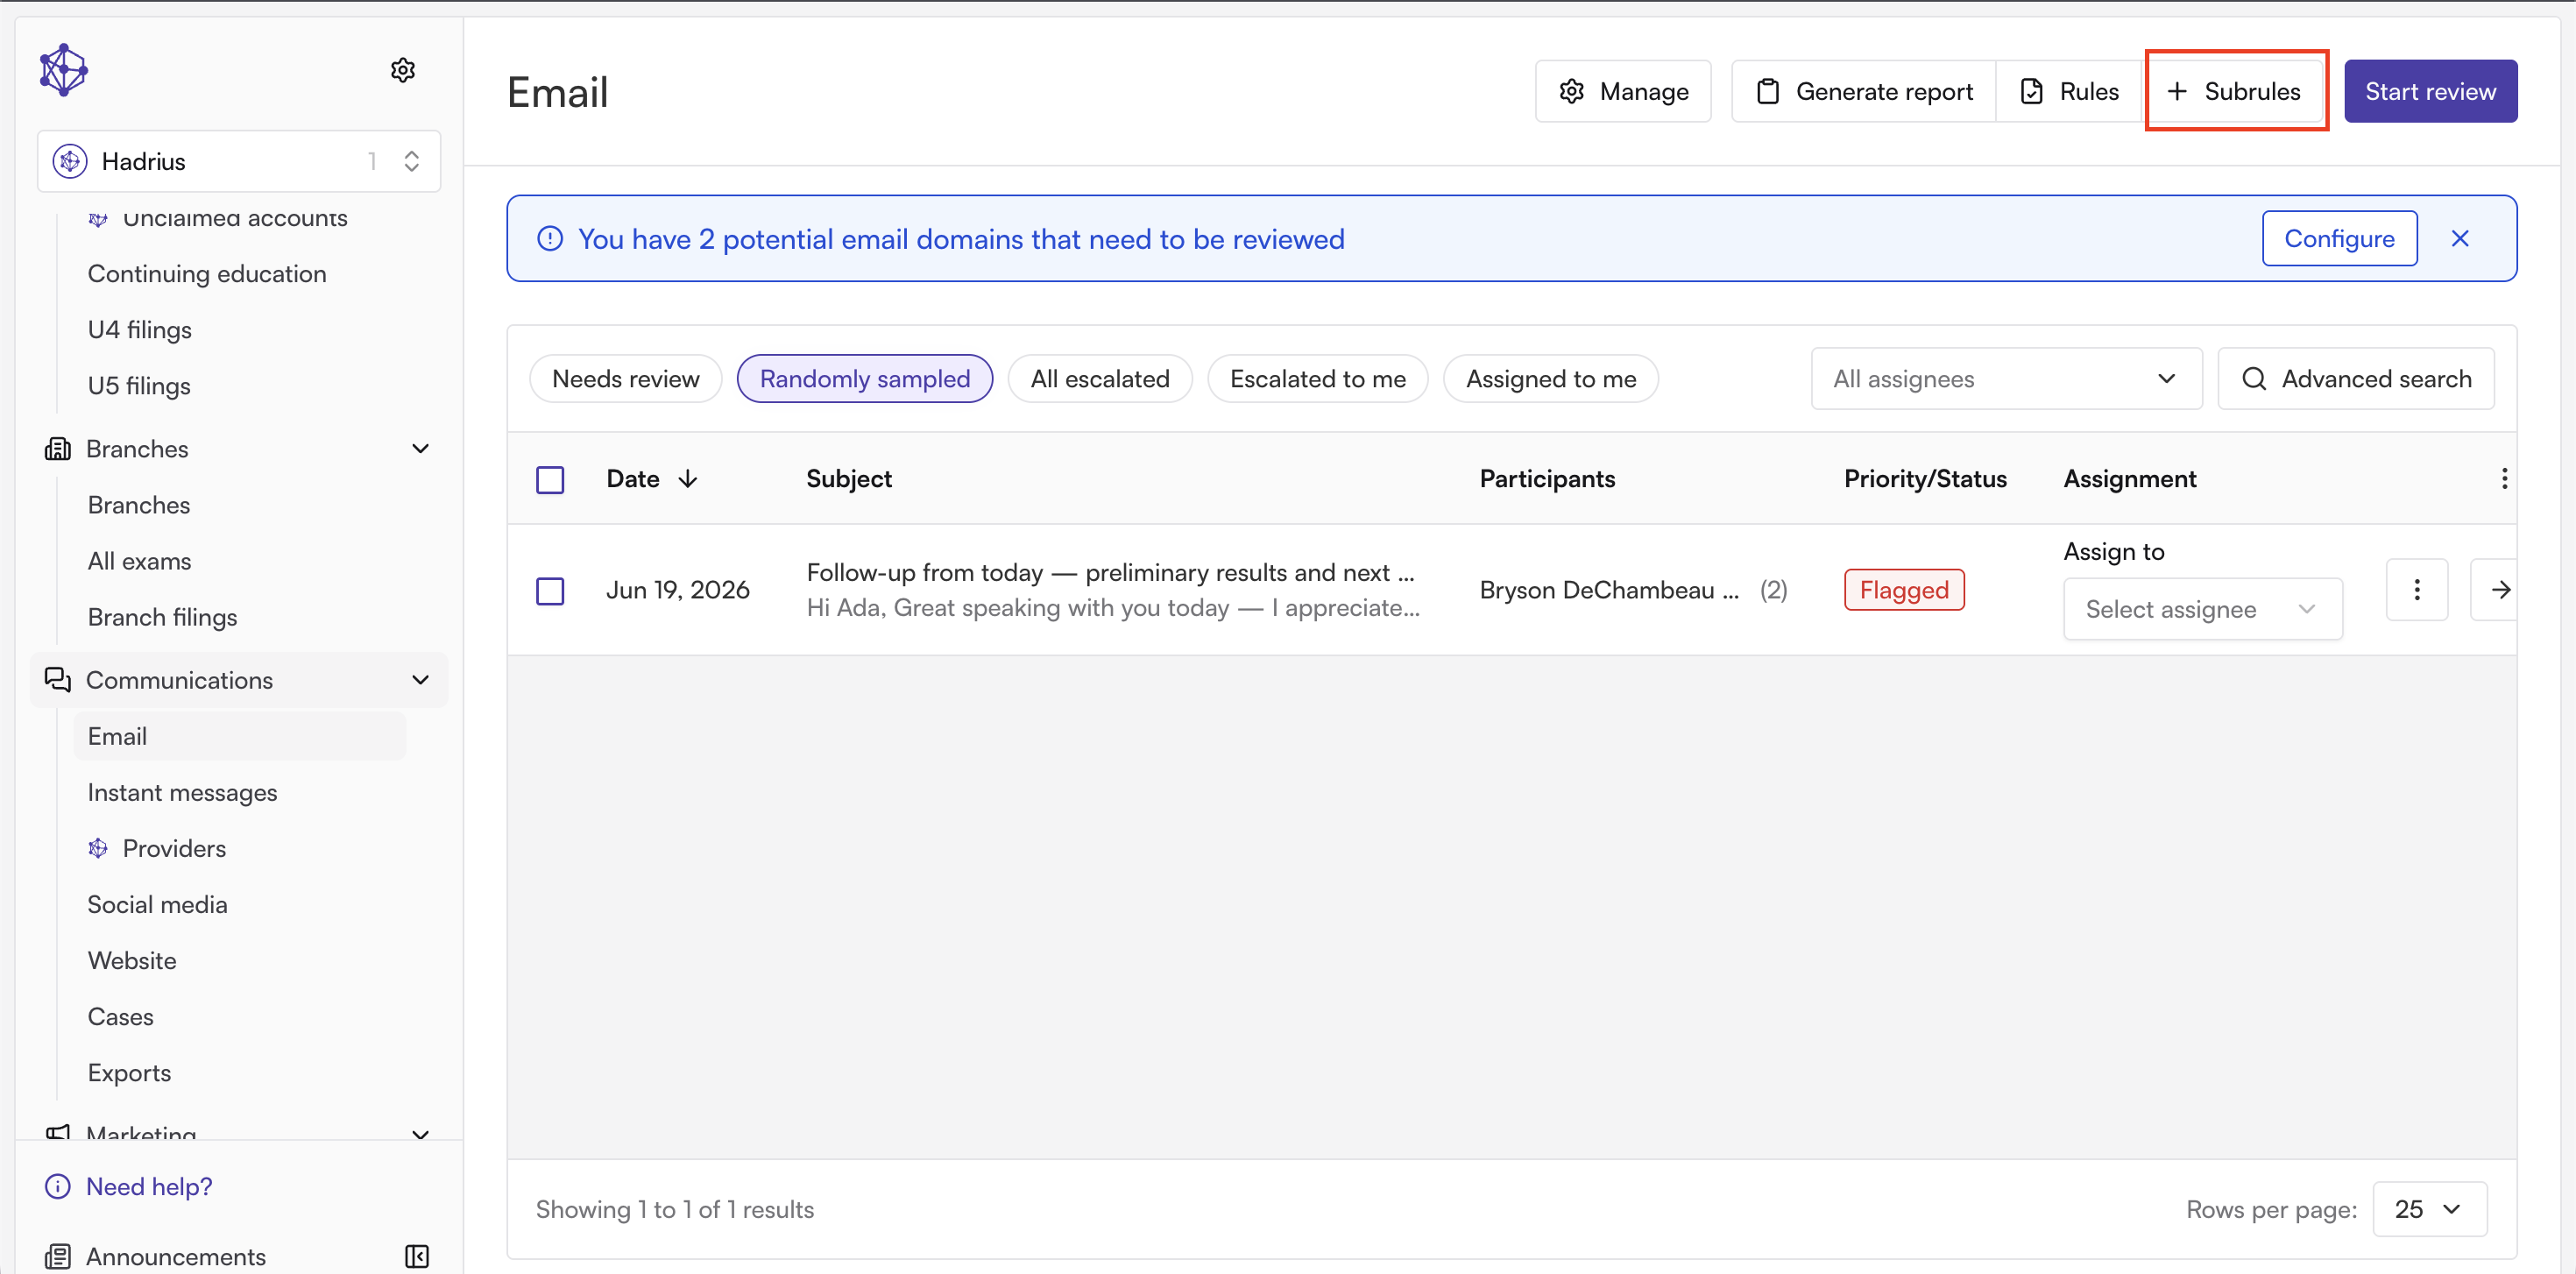This screenshot has width=2576, height=1274.
Task: Click the Announcements newspaper icon
Action: pyautogui.click(x=58, y=1256)
